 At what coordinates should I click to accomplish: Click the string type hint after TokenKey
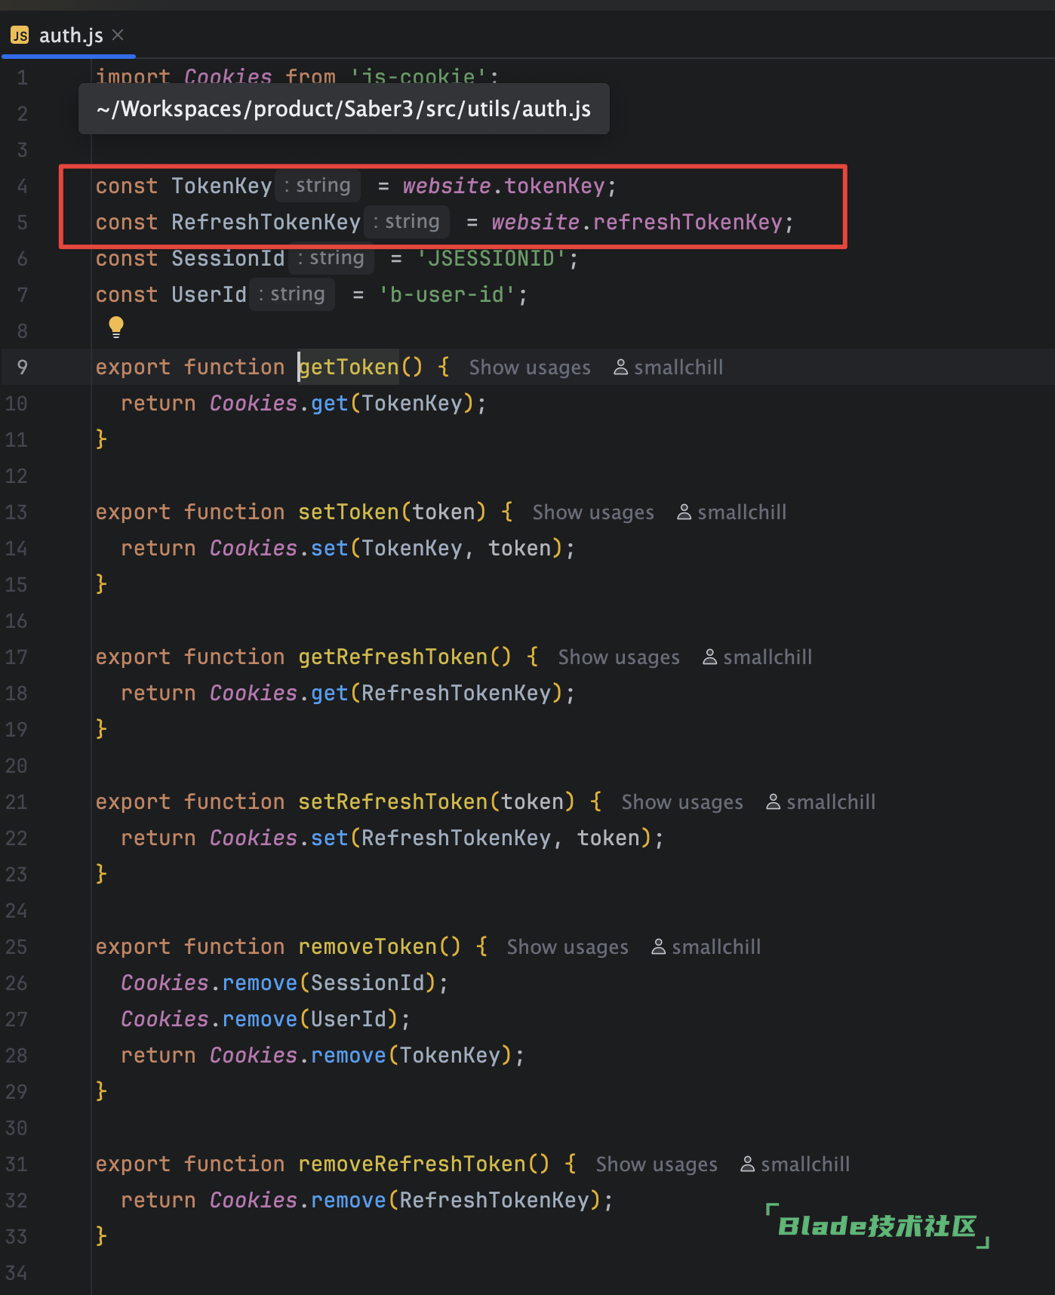click(x=318, y=186)
